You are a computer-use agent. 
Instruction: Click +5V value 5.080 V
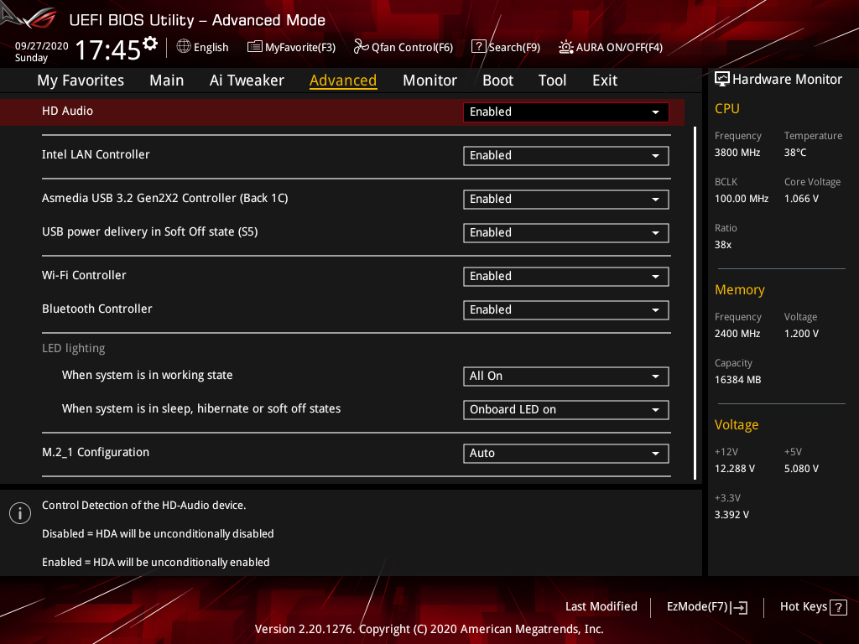click(x=801, y=469)
